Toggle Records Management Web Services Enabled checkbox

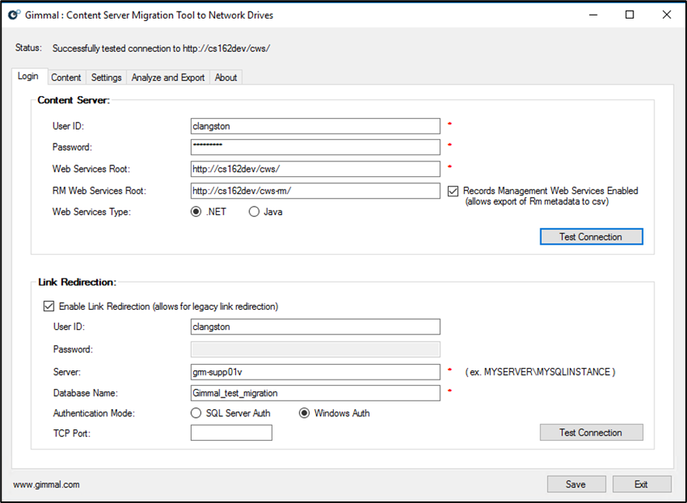(x=454, y=191)
